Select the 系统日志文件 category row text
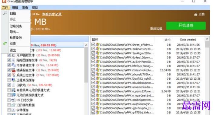 coord(25,75)
